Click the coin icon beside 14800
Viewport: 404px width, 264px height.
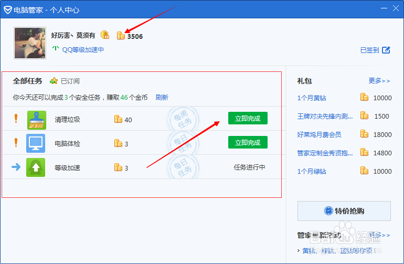point(364,152)
